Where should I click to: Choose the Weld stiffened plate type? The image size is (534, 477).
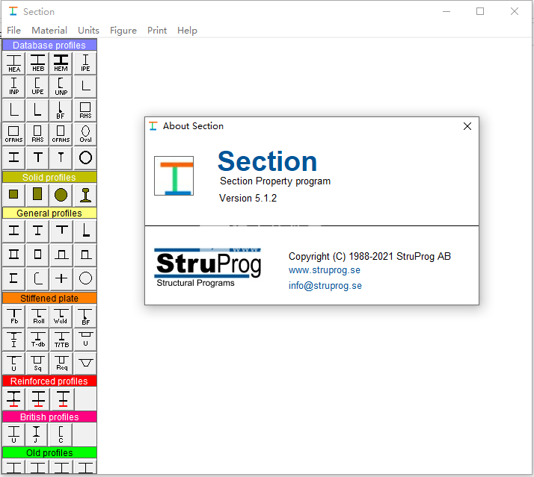(x=61, y=317)
